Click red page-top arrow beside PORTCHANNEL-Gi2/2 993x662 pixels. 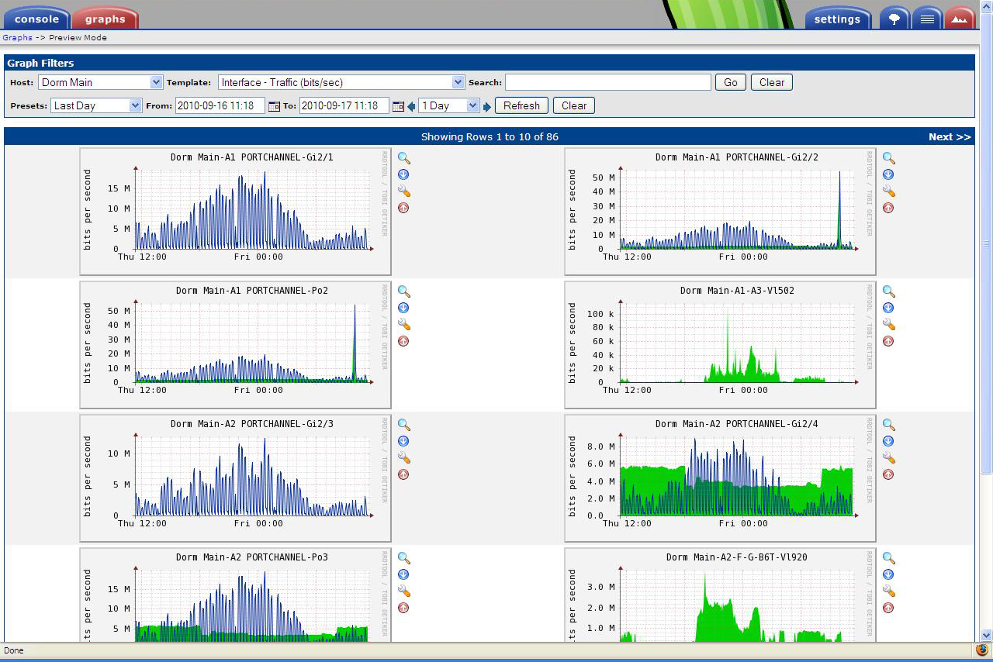[888, 208]
